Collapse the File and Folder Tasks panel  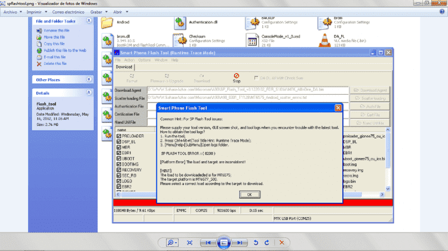(x=89, y=21)
